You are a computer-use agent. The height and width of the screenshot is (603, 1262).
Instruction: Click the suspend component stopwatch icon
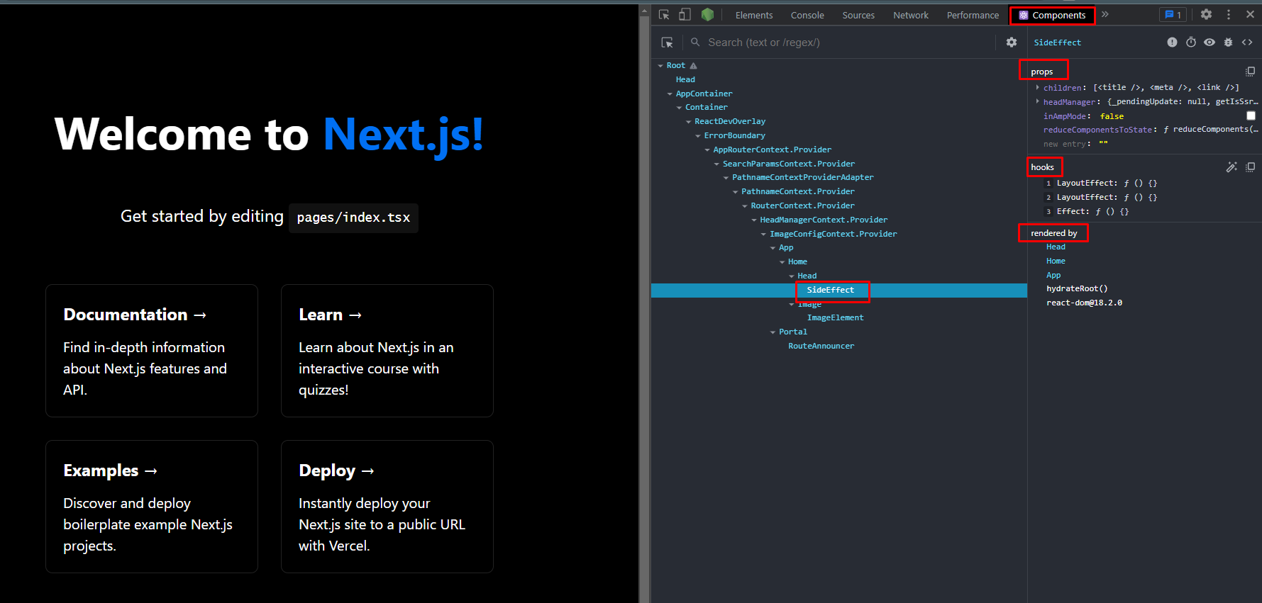1191,43
